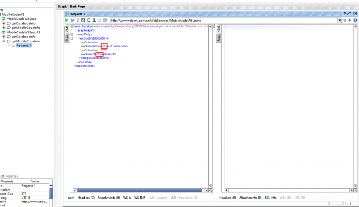Open WS-RM tab

pos(140,198)
